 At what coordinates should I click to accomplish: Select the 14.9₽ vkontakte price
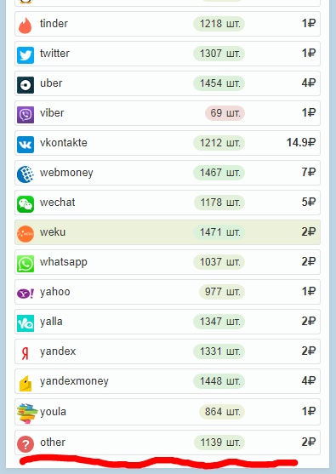301,142
